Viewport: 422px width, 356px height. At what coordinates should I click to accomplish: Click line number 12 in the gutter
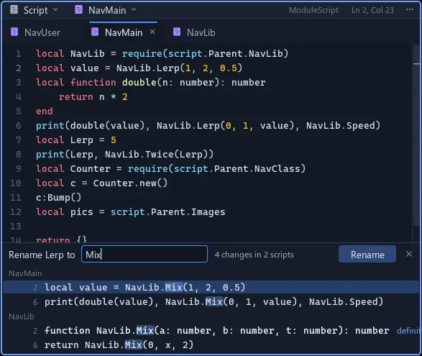[x=16, y=212]
